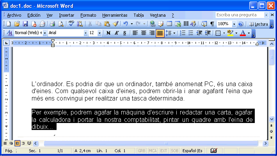The height and width of the screenshot is (156, 277).
Task: Align the text to the right
Action: 152,33
